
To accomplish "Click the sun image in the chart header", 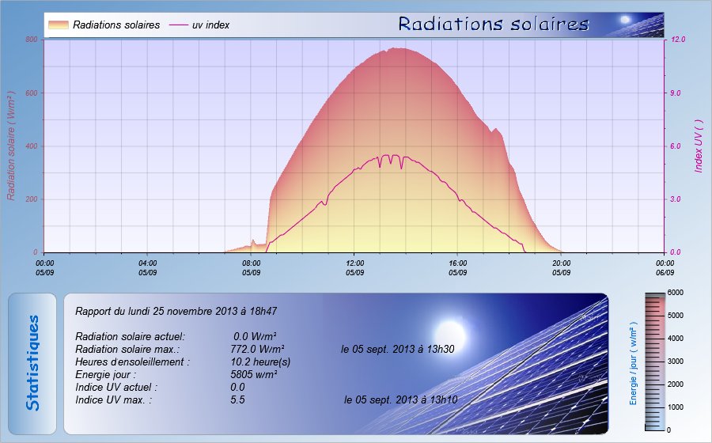I will pyautogui.click(x=625, y=21).
